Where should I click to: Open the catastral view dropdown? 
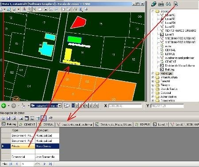(x=60, y=106)
